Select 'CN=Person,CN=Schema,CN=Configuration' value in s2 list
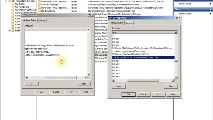 pyautogui.click(x=142, y=48)
